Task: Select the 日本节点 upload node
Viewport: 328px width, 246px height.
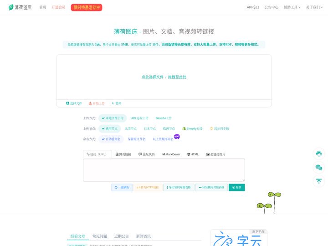Action: 150,128
